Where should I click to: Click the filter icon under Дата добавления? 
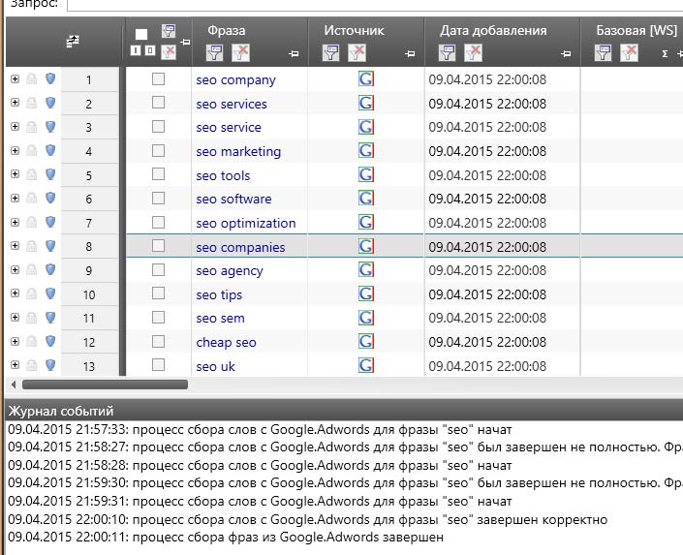(447, 52)
